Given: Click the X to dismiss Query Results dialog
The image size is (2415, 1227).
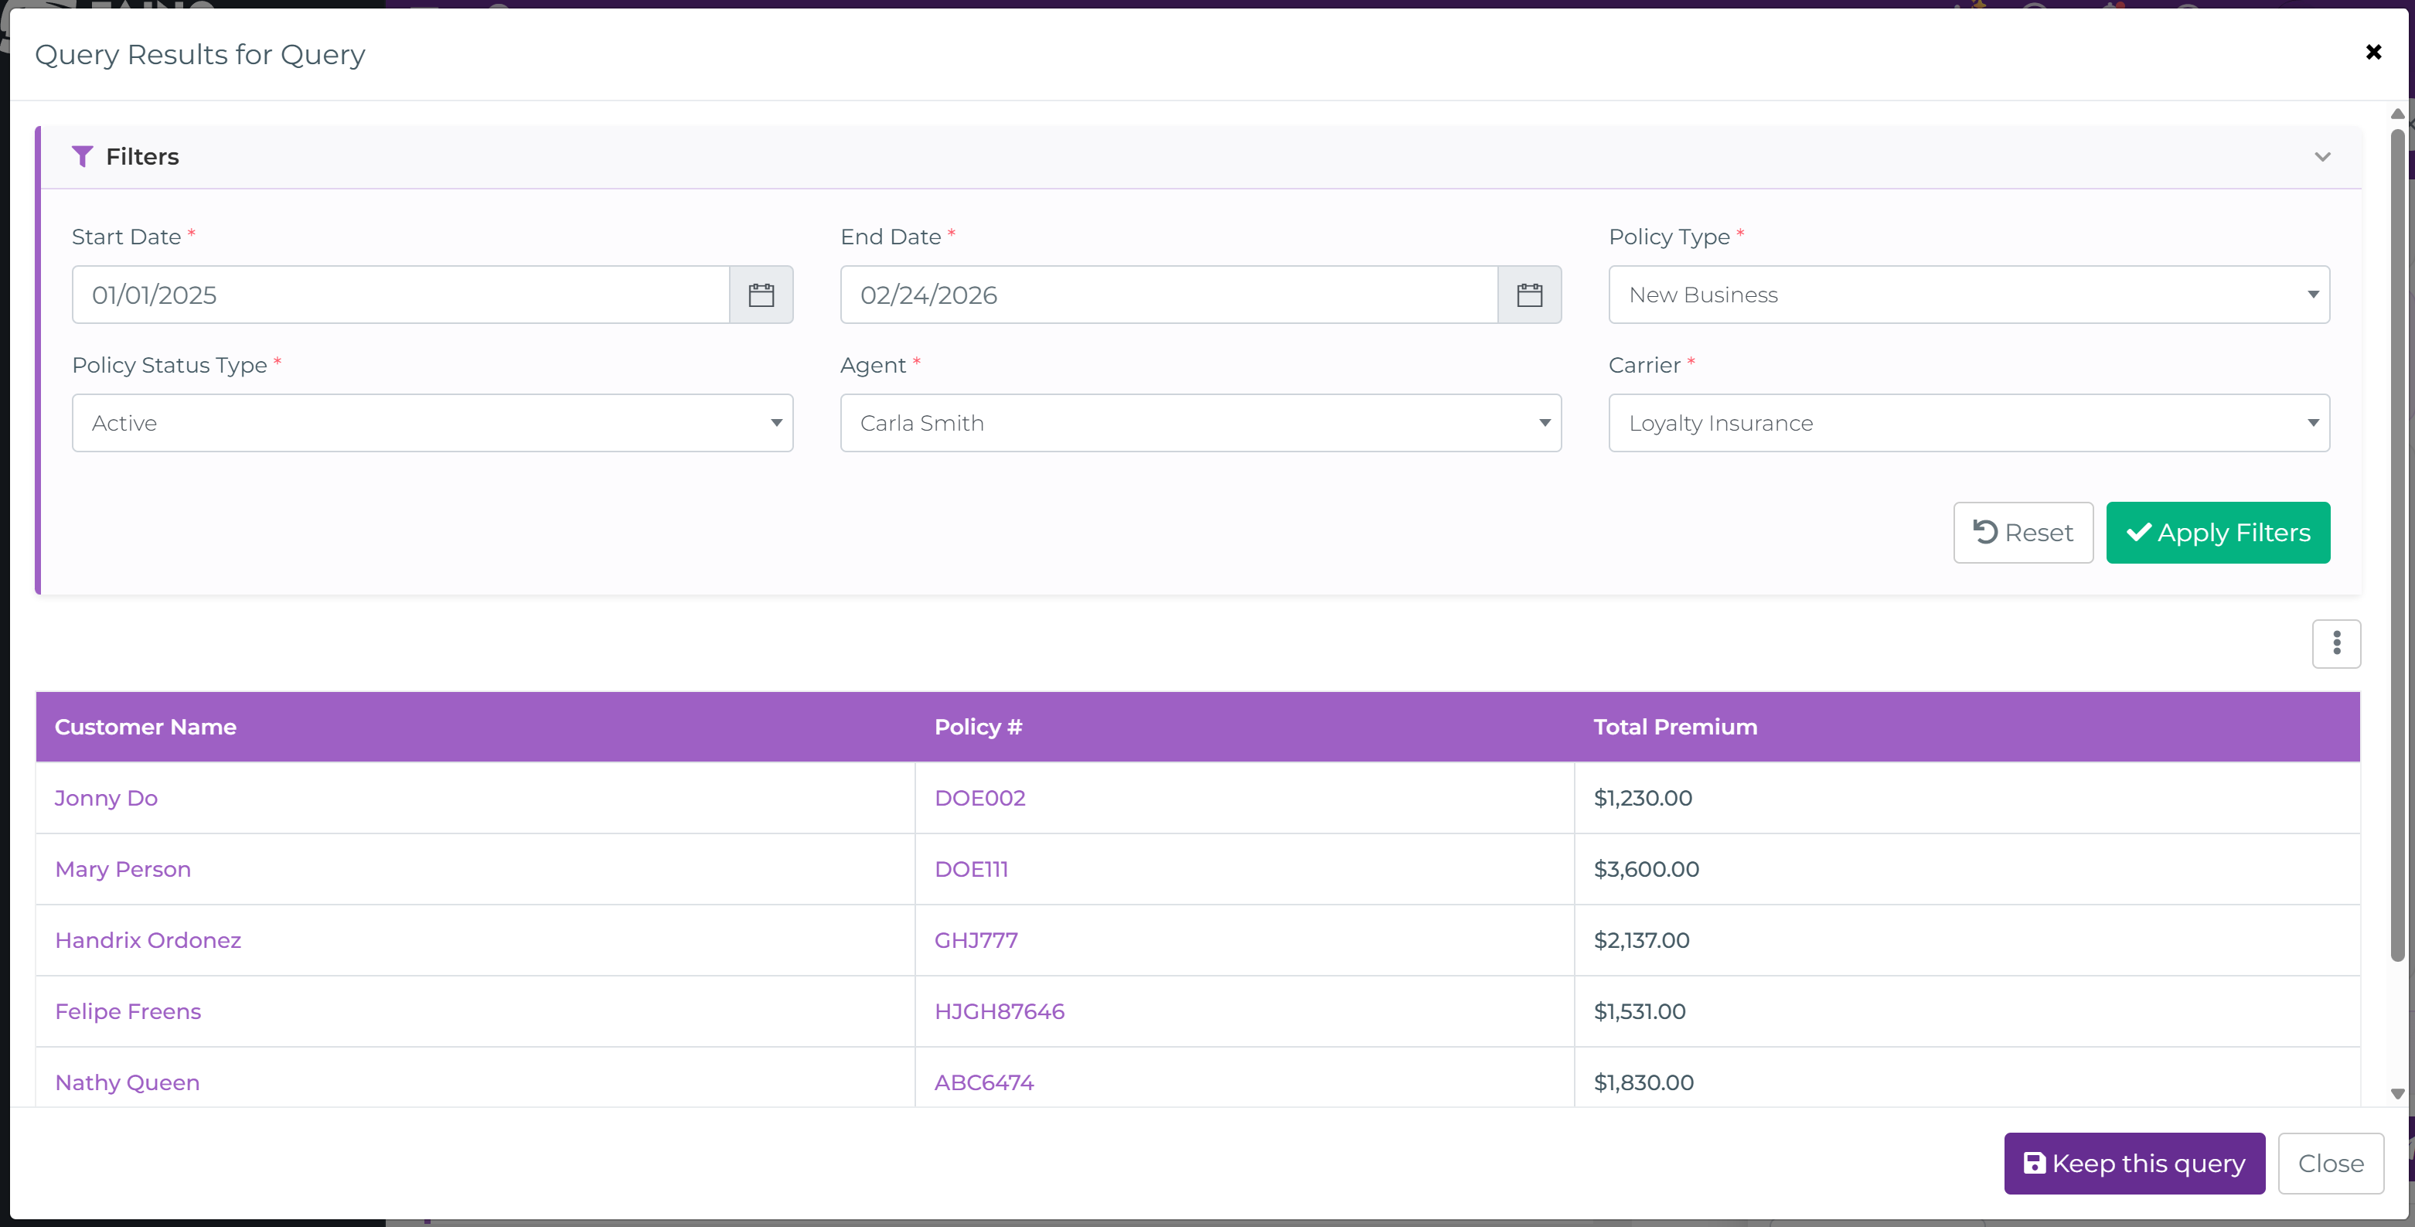Looking at the screenshot, I should pyautogui.click(x=2372, y=53).
